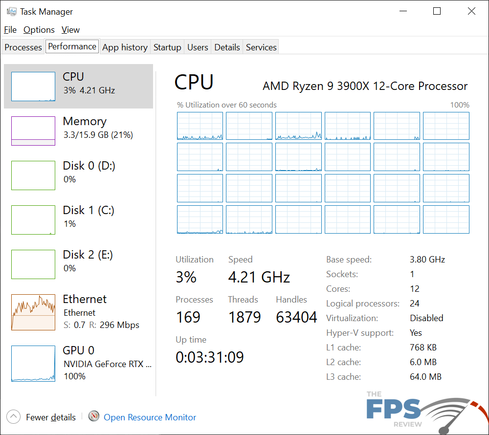Close the Task Manager window
This screenshot has width=489, height=435.
471,11
